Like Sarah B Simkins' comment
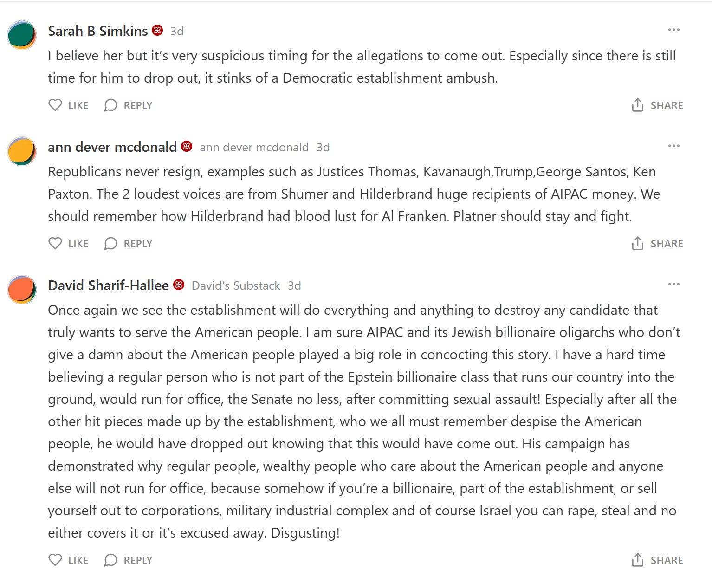The width and height of the screenshot is (712, 583). coord(68,105)
